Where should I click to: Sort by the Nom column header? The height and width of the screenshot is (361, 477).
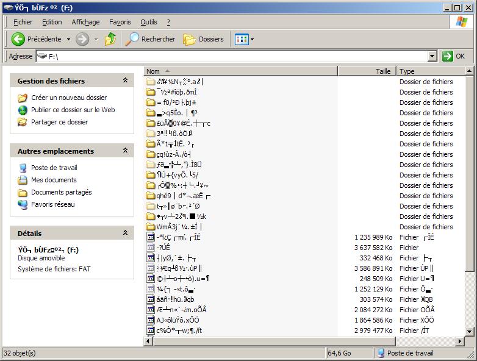240,71
